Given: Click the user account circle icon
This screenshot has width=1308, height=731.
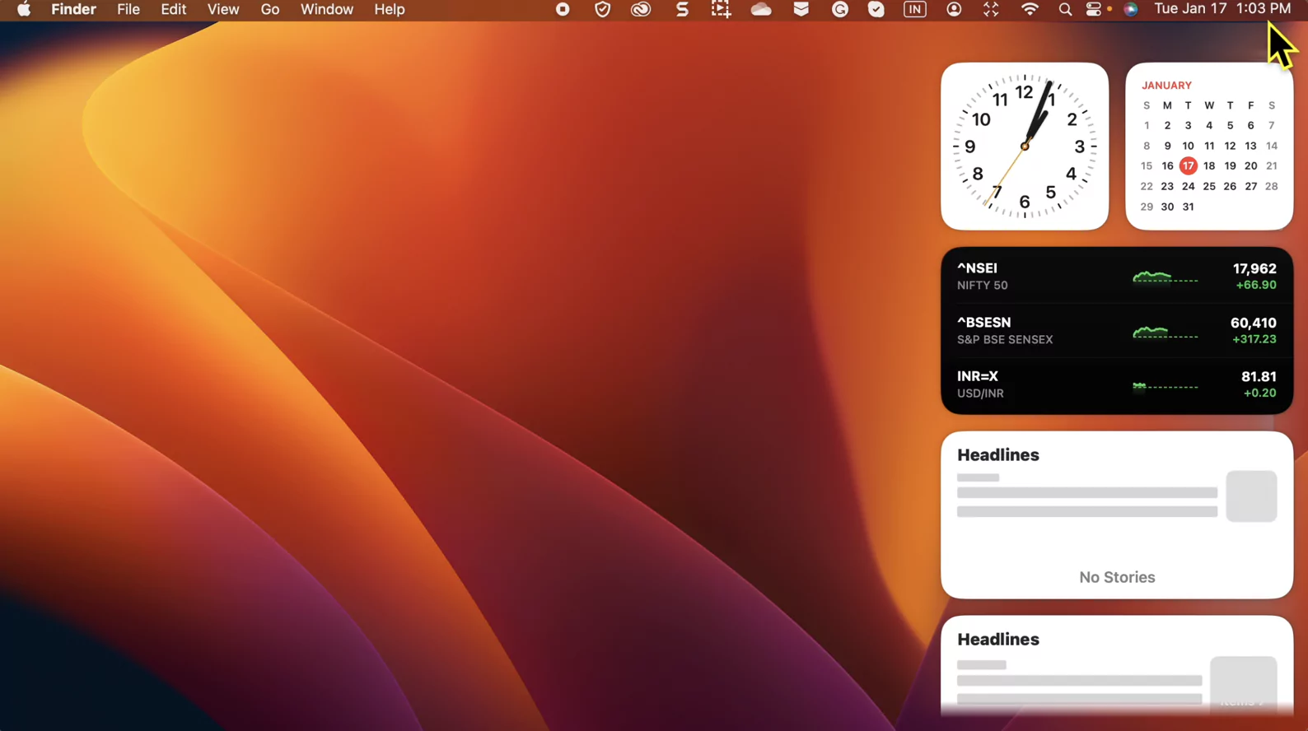Looking at the screenshot, I should click(x=954, y=9).
